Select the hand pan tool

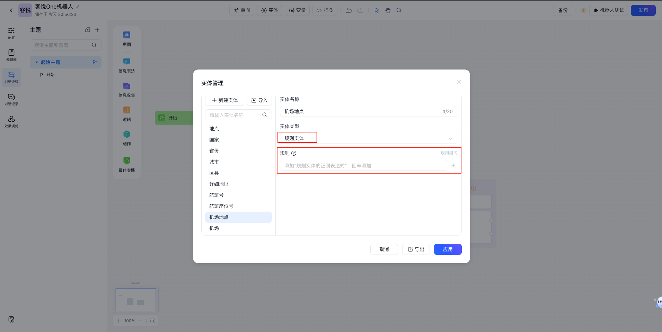pyautogui.click(x=388, y=10)
